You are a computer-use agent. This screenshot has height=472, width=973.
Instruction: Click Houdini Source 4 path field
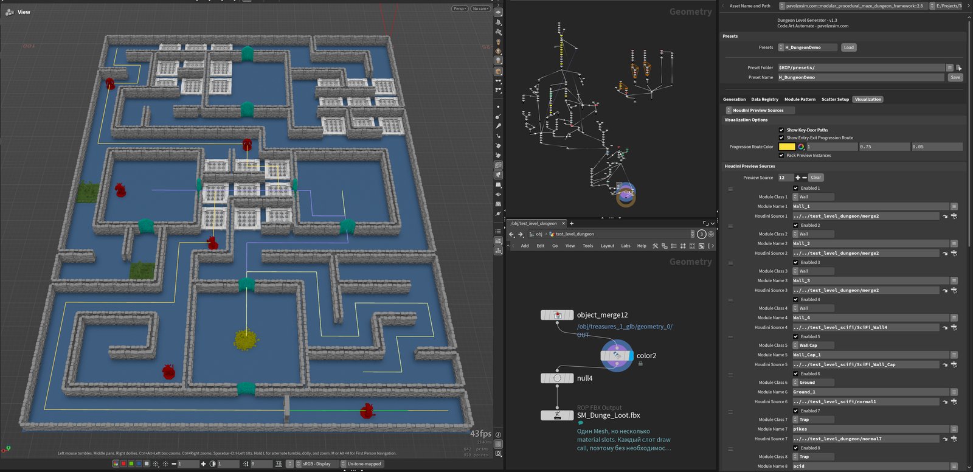[866, 327]
